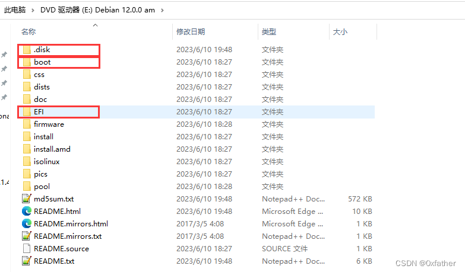This screenshot has width=465, height=272.
Task: Click Notepad++ type cell of md5sum.txt
Action: point(293,199)
